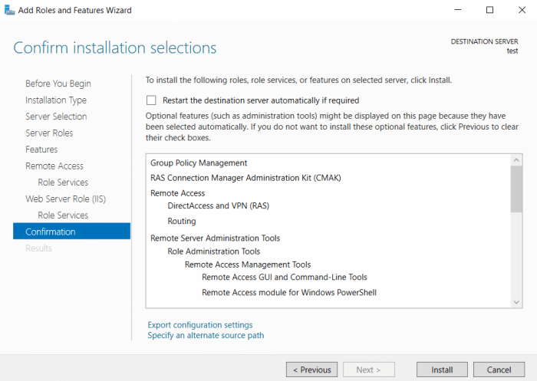
Task: Maximize the wizard window
Action: tap(490, 11)
